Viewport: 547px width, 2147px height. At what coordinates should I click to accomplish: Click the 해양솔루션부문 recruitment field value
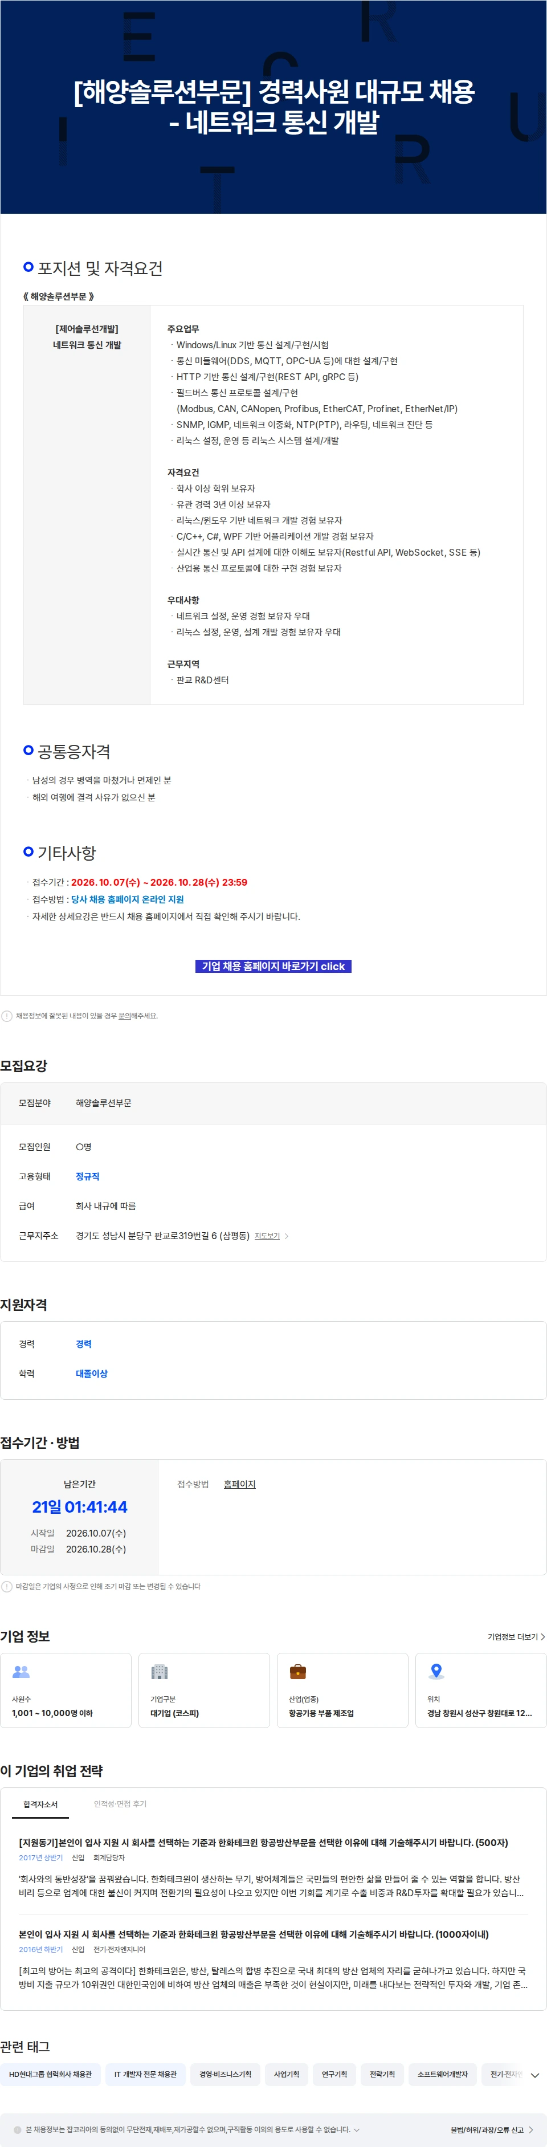103,1103
